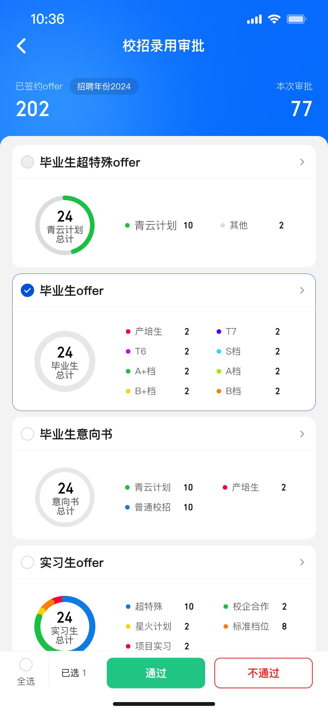Tap the 毕业生总计 ring chart
Screen dimensions: 328x712
(x=65, y=361)
